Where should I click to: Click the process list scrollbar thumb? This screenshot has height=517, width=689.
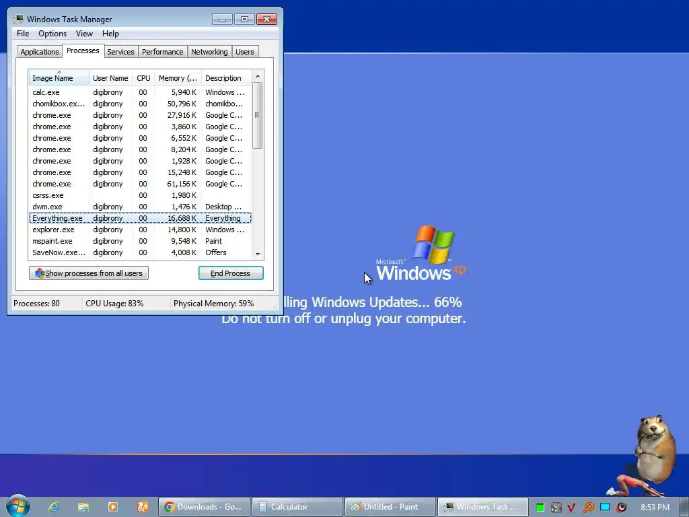click(258, 116)
